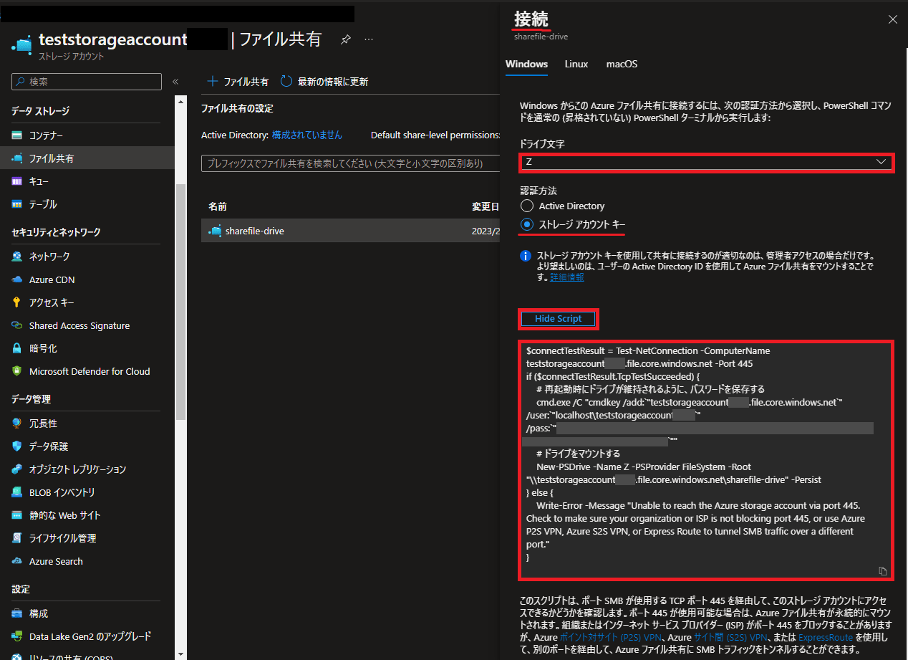Switch to the Linux tab
Screen dimensions: 908x660
(x=576, y=64)
